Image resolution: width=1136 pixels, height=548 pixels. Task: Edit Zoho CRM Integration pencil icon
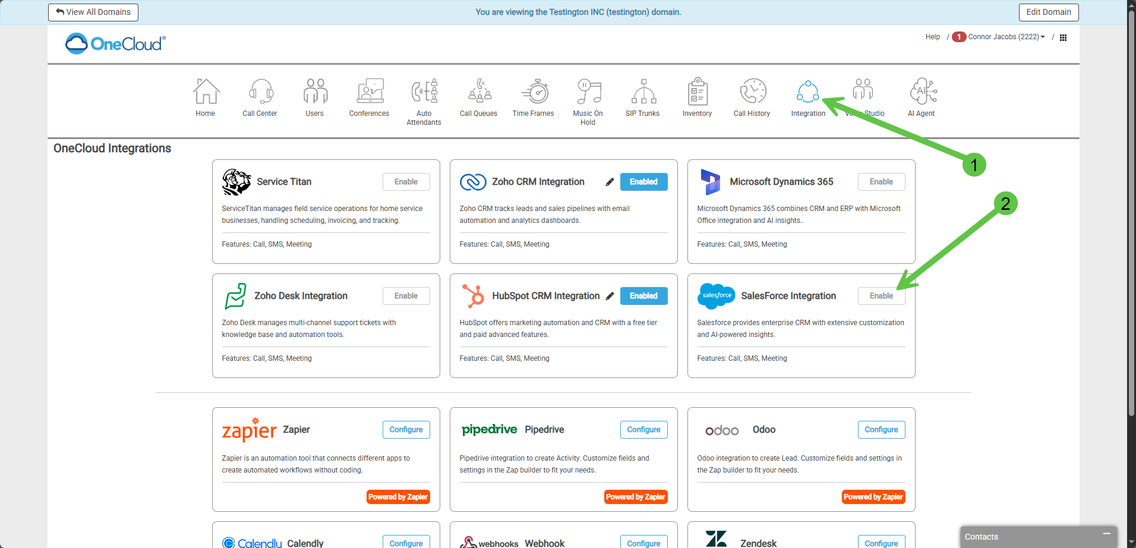(610, 182)
